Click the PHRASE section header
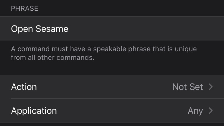 (24, 8)
